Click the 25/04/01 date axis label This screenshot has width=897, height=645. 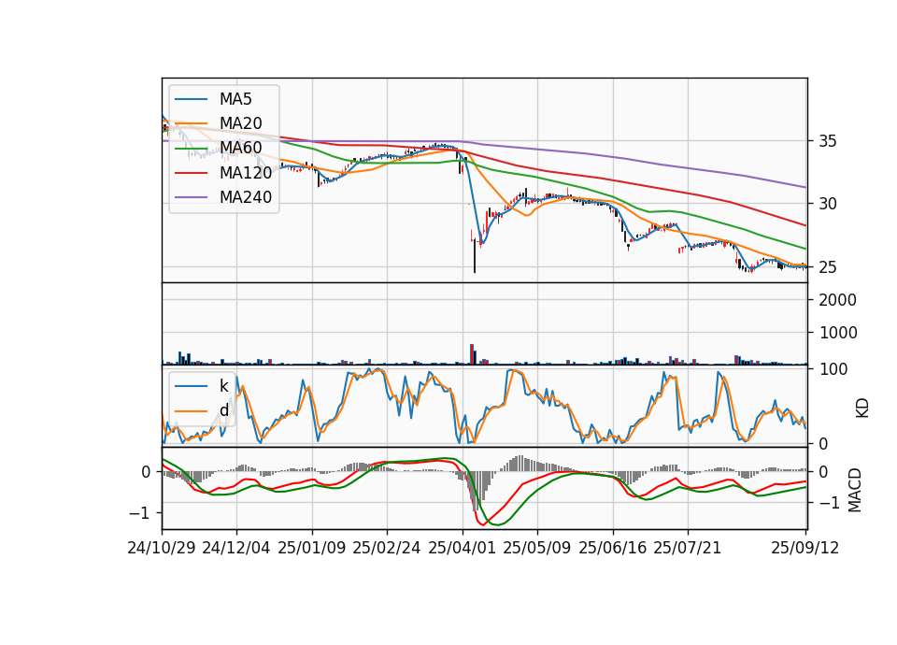coord(462,548)
